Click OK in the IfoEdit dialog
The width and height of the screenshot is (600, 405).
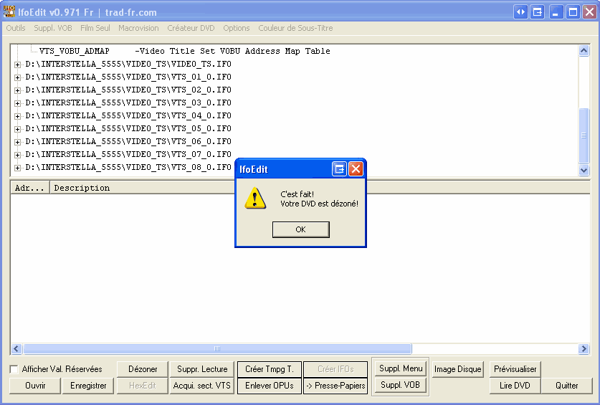tap(300, 229)
